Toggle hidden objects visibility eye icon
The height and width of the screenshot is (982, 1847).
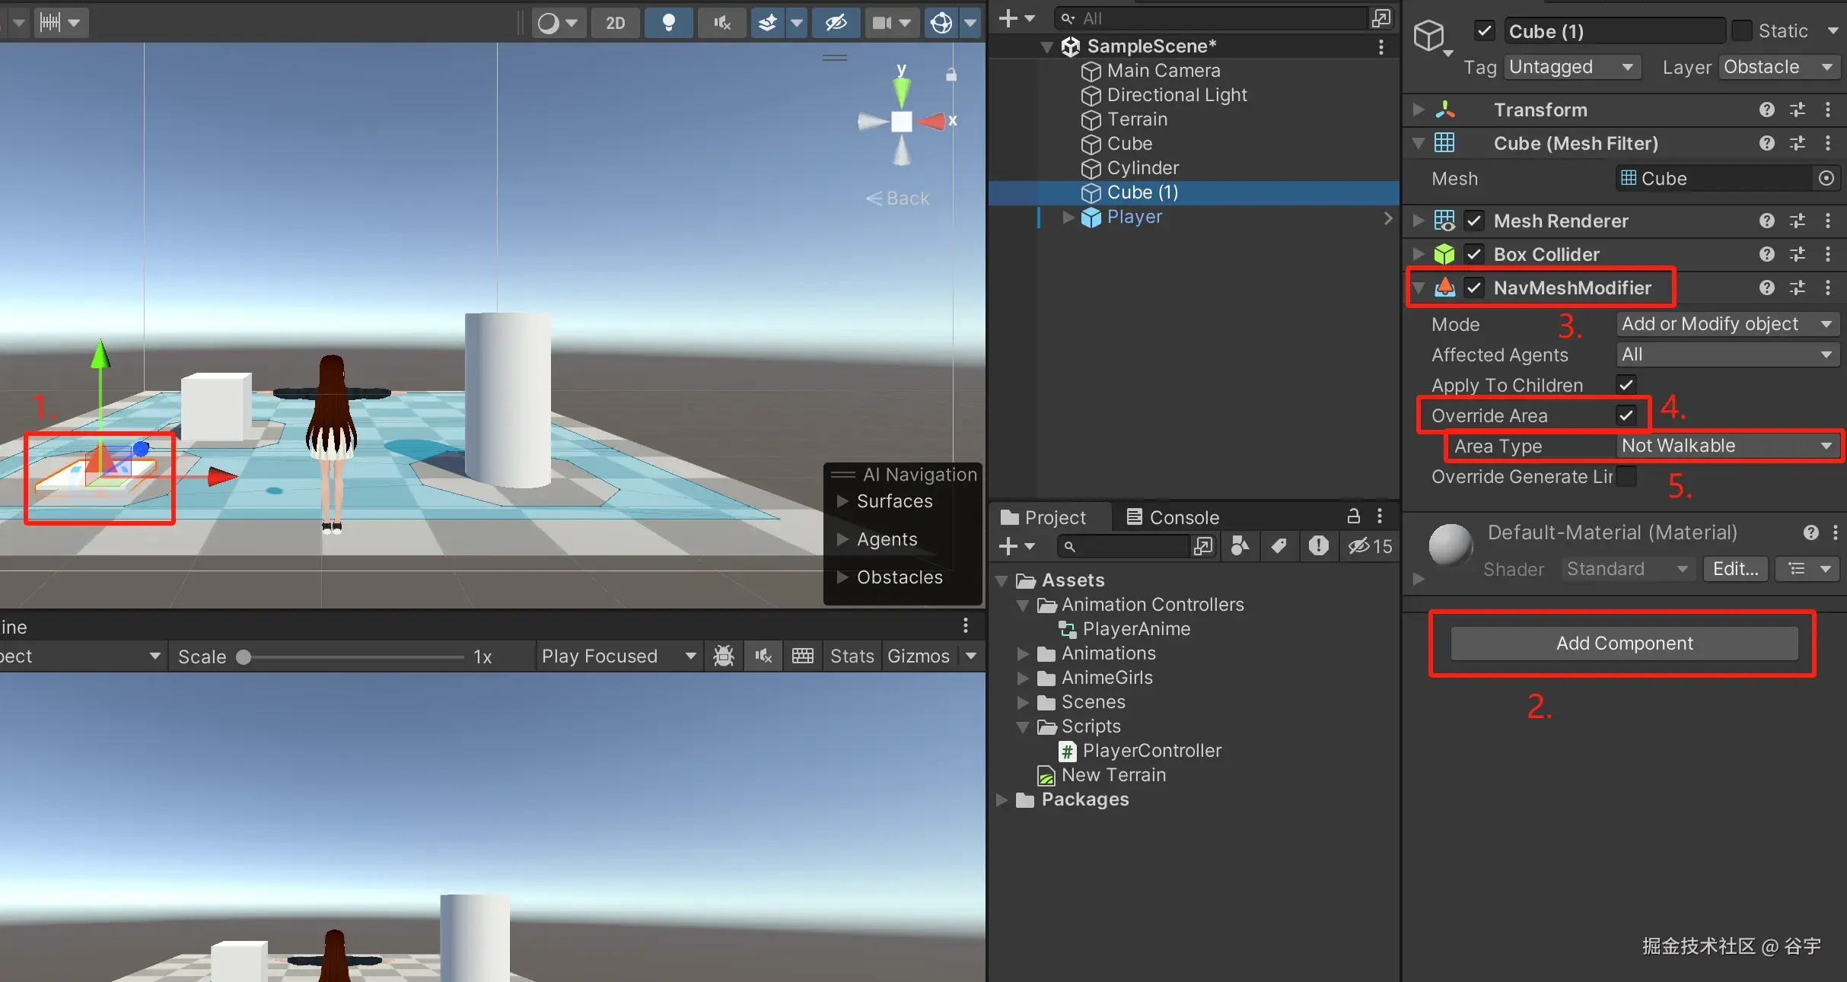836,23
